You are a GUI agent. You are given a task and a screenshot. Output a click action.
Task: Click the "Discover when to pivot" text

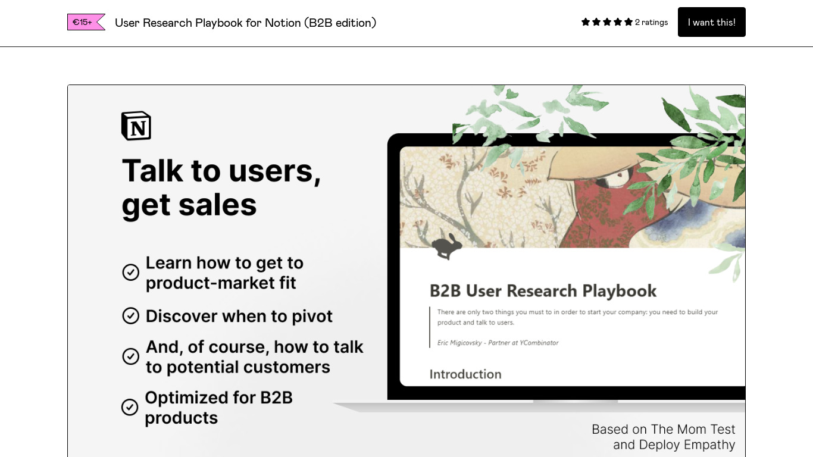tap(239, 316)
